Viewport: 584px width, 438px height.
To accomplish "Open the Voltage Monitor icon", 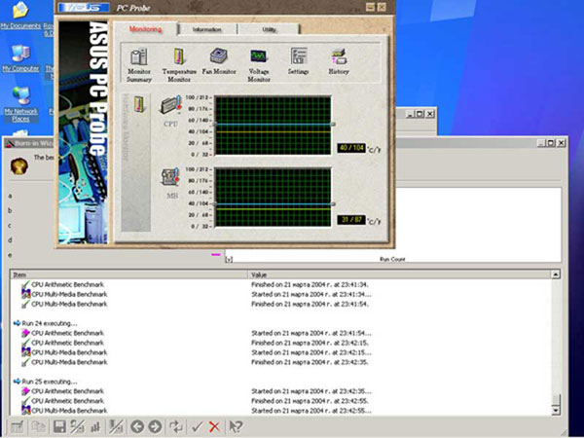I will click(x=259, y=64).
